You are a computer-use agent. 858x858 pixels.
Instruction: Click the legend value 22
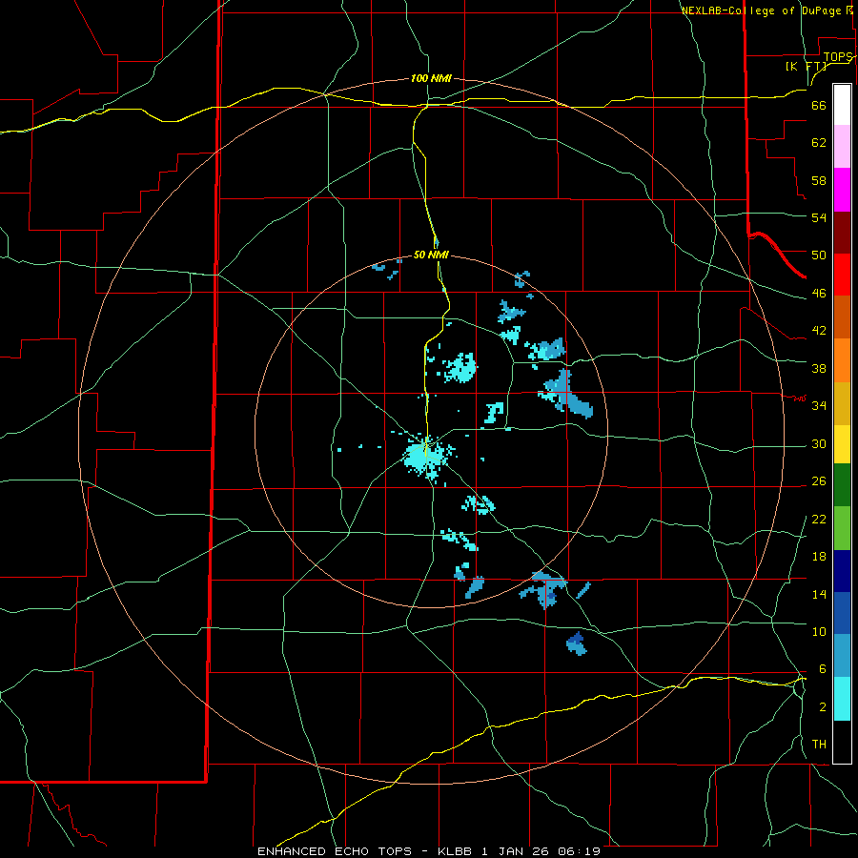[819, 519]
